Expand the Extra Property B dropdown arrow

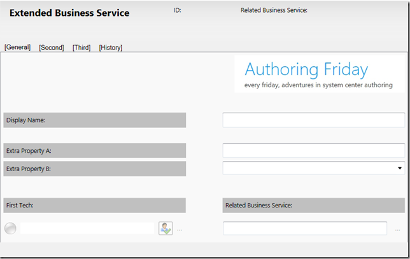click(400, 168)
